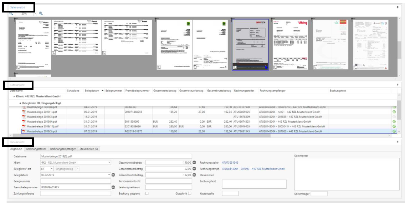Pin the Seitenansicht panel
Image resolution: width=405 pixels, height=203 pixels.
397,7
